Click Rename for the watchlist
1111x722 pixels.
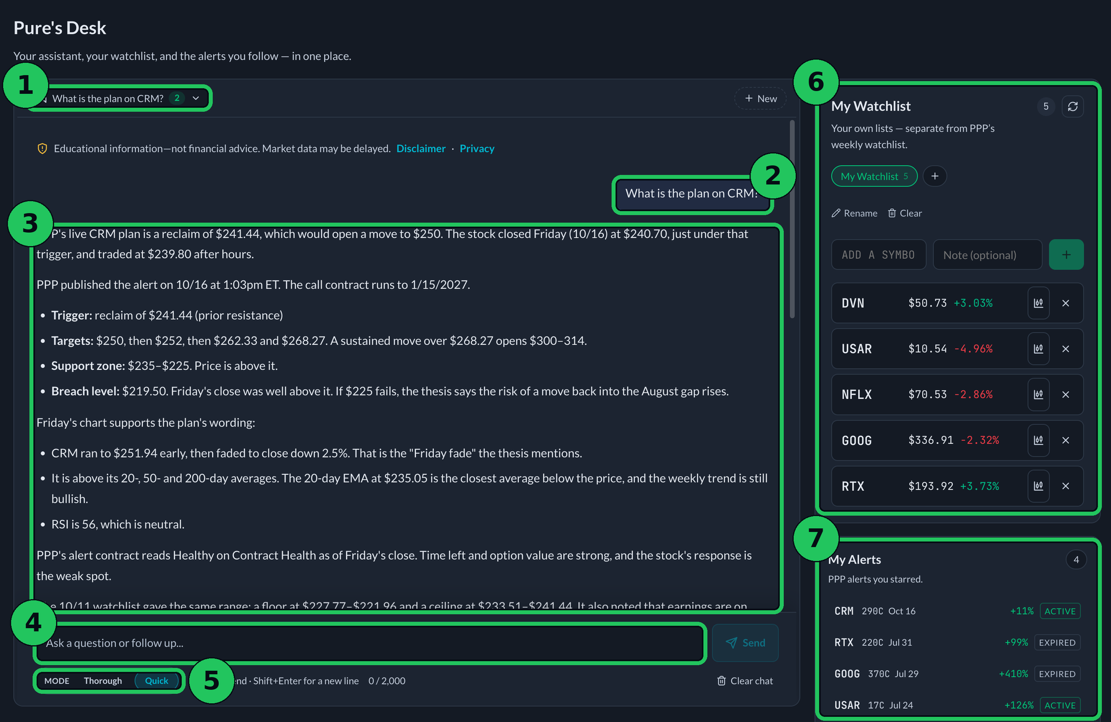[x=854, y=213]
